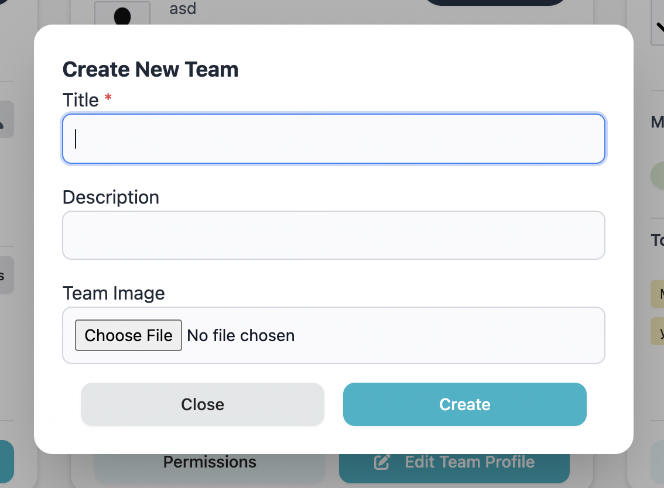This screenshot has height=488, width=664.
Task: Click the red required asterisk by Title
Action: [x=108, y=99]
